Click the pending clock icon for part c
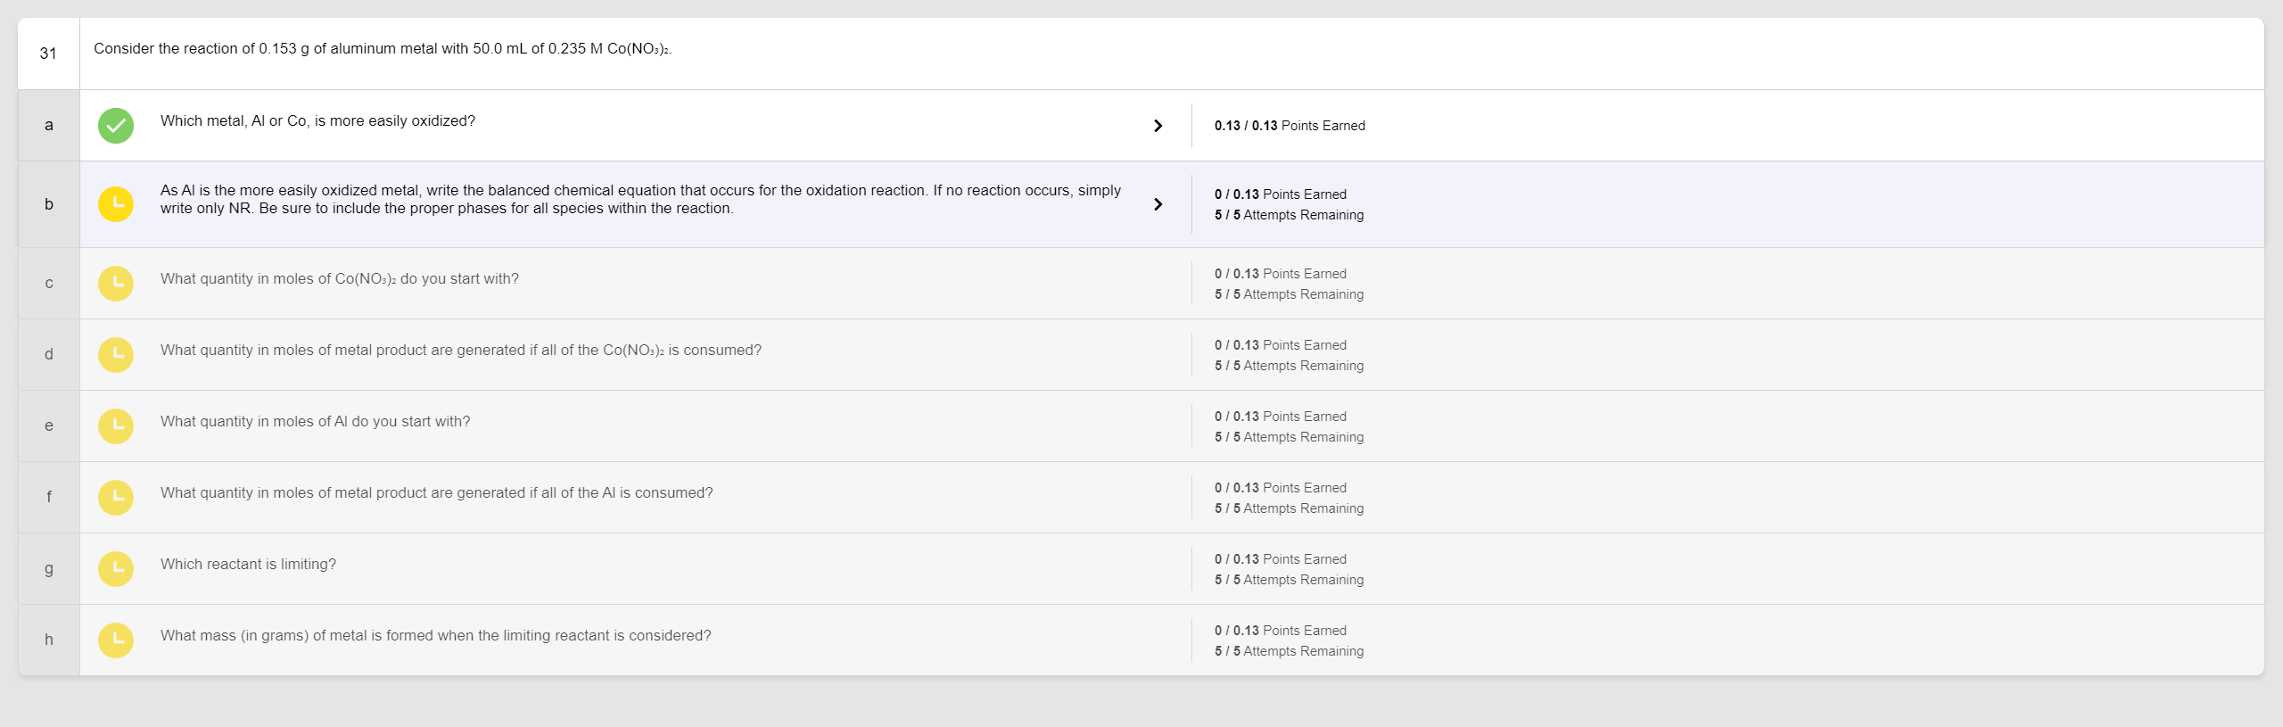This screenshot has height=727, width=2283. 116,284
